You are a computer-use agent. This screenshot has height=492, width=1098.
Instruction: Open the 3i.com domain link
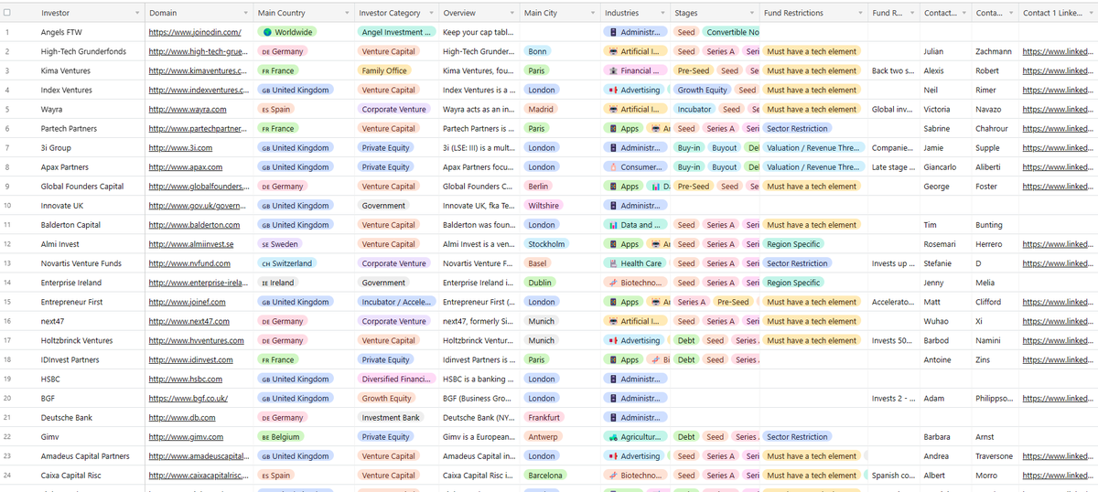tap(180, 147)
